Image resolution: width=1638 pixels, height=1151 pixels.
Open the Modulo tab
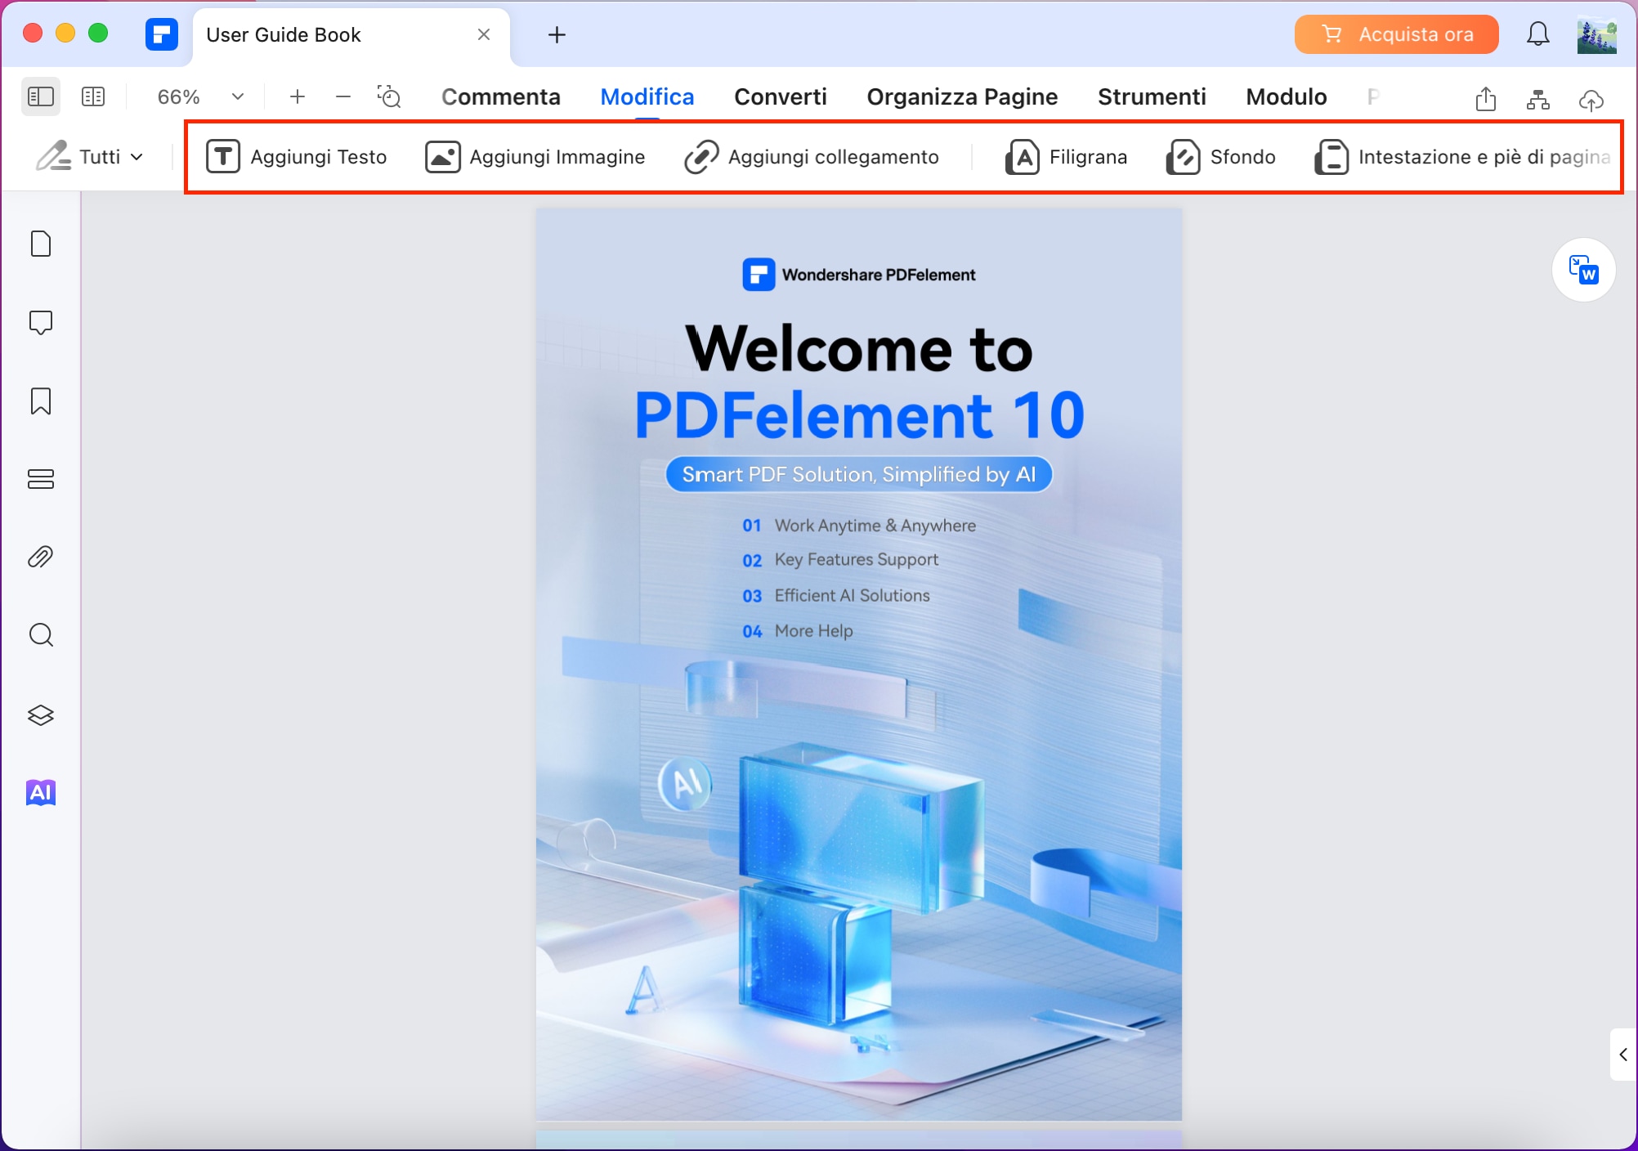tap(1287, 96)
